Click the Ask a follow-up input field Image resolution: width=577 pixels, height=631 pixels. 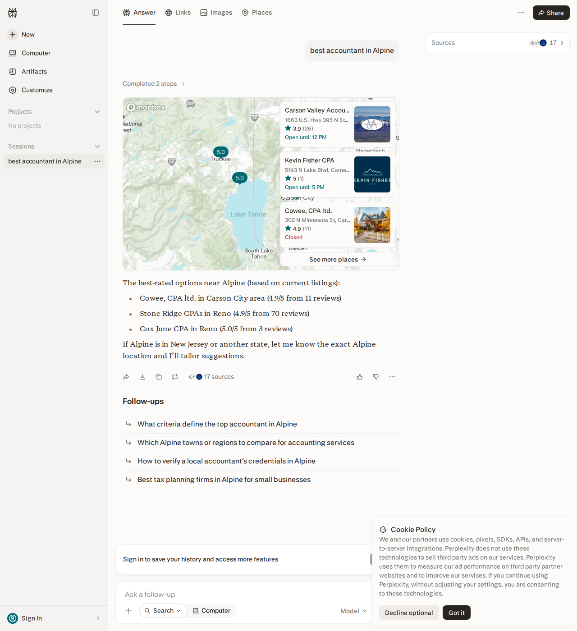(x=243, y=594)
